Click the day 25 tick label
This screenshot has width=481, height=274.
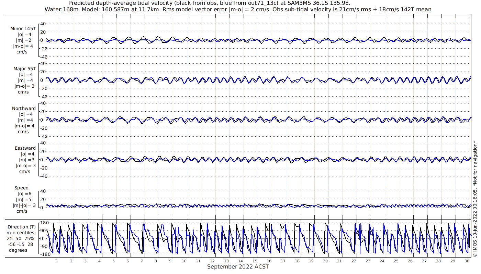pos(396,261)
